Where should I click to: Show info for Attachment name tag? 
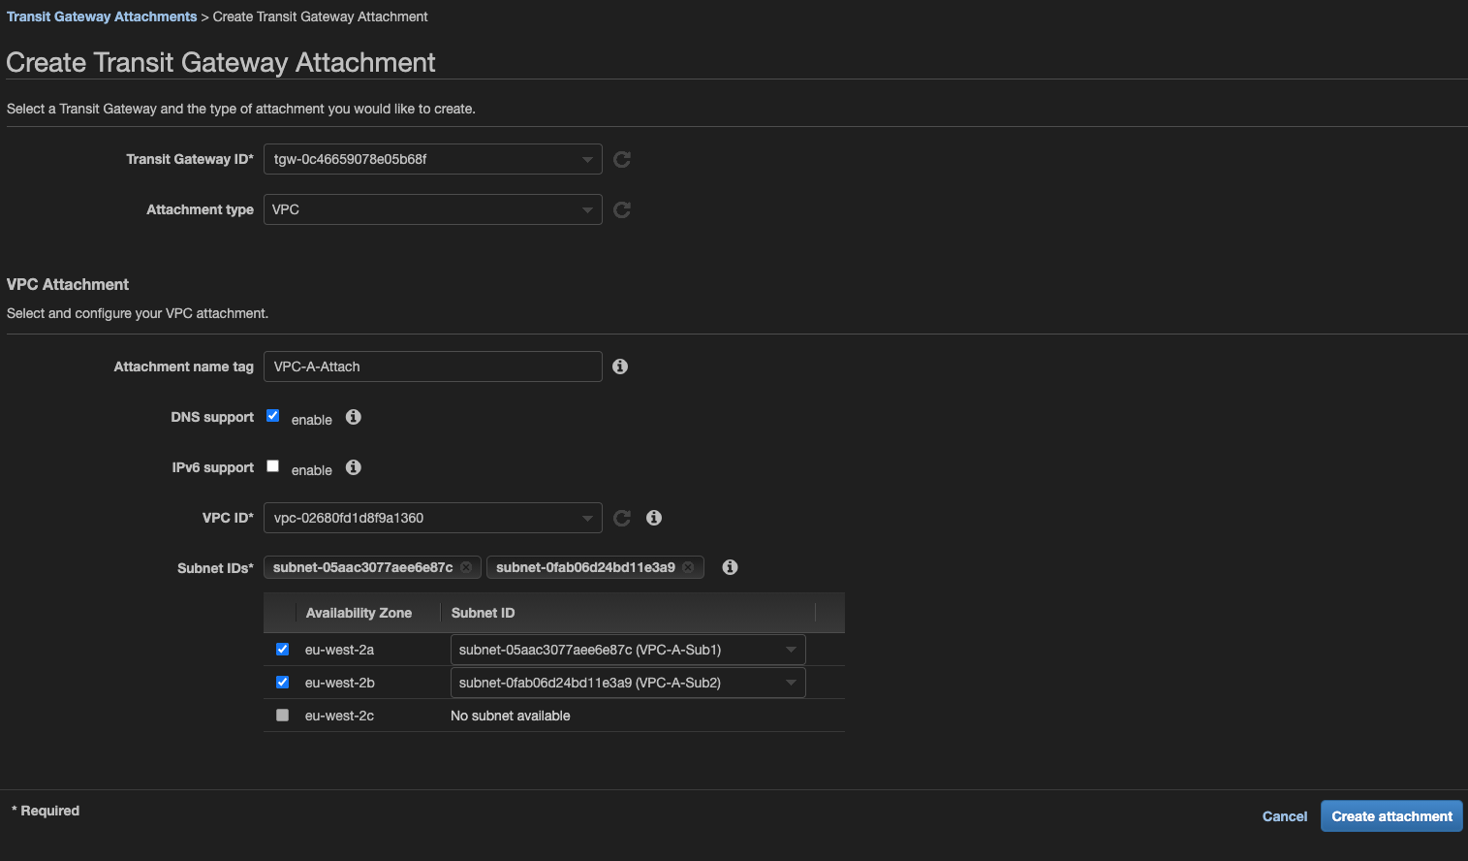click(620, 367)
